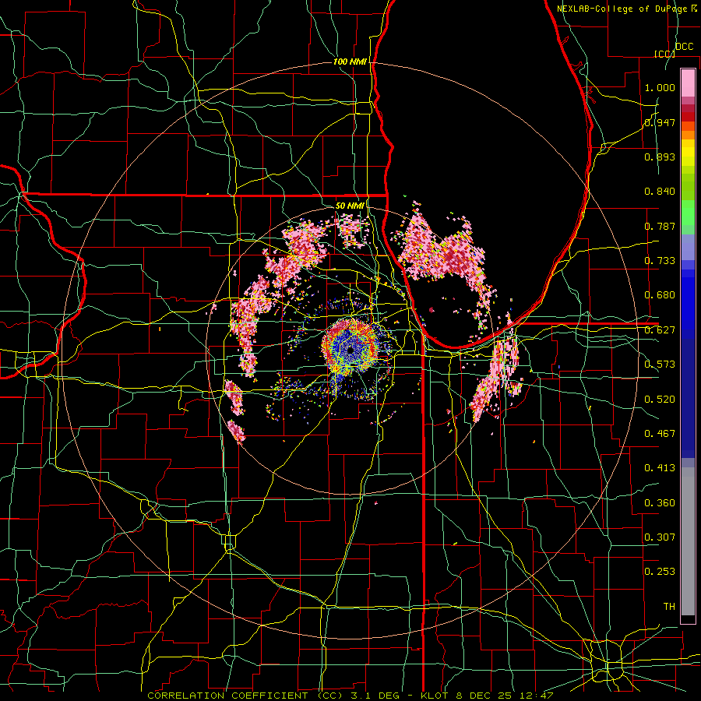Select the 0.680 scale value

(660, 295)
